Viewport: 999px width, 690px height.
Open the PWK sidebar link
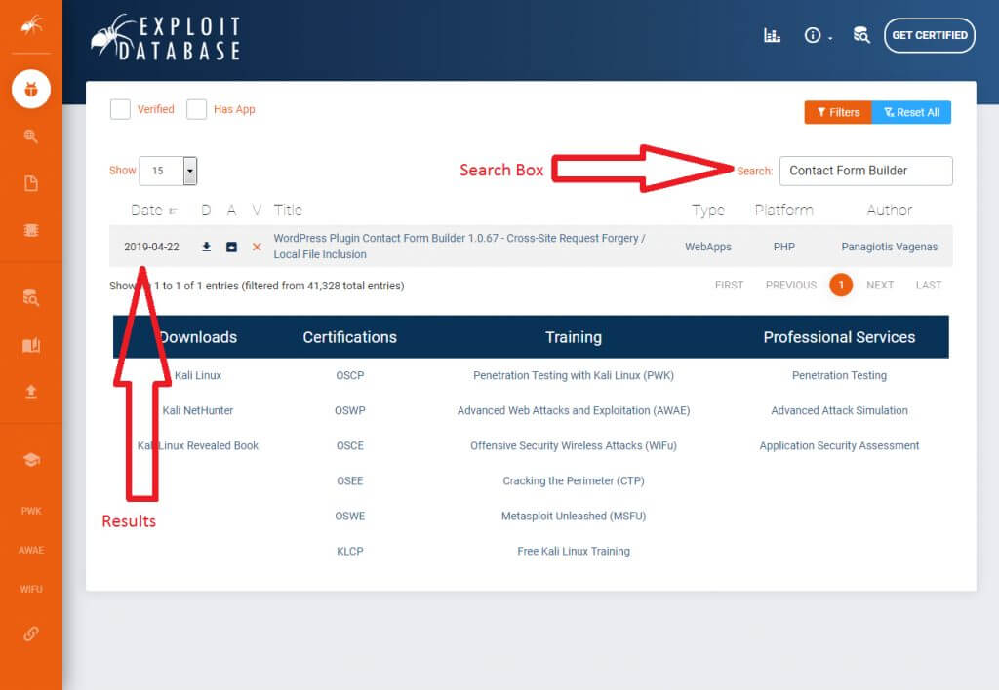[x=30, y=511]
